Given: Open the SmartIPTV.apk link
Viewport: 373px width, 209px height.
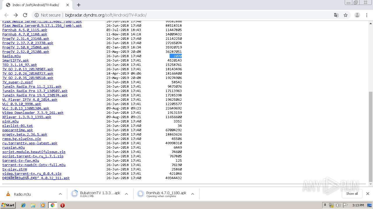Looking at the screenshot, I should point(15,60).
